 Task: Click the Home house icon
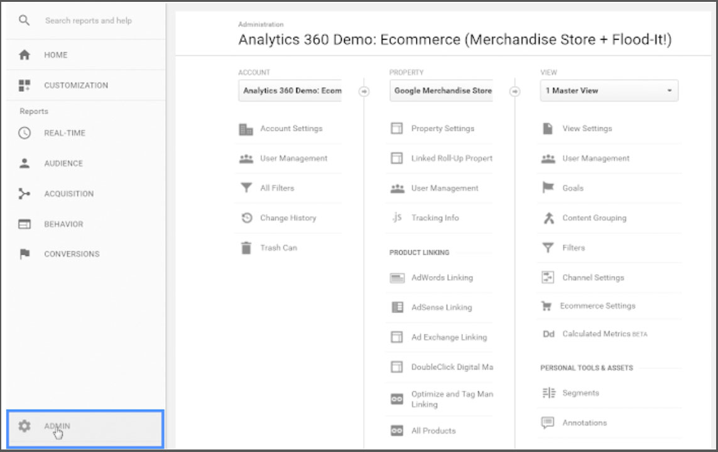pyautogui.click(x=24, y=55)
